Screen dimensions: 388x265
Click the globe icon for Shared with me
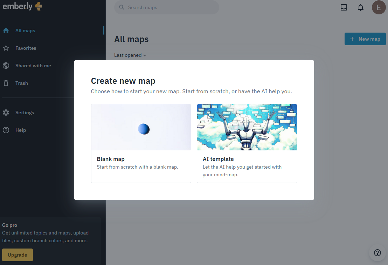point(6,66)
